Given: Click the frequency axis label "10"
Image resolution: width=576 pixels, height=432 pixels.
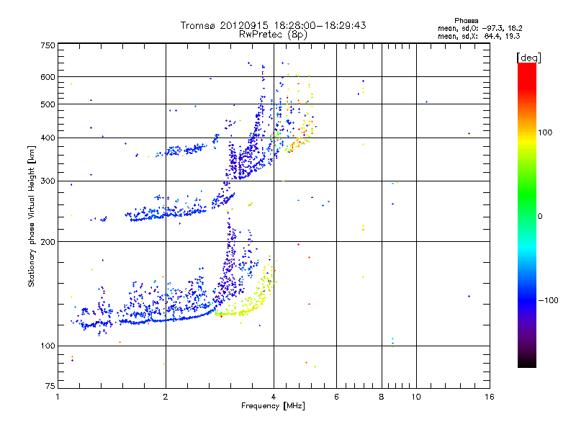Looking at the screenshot, I should click(416, 397).
